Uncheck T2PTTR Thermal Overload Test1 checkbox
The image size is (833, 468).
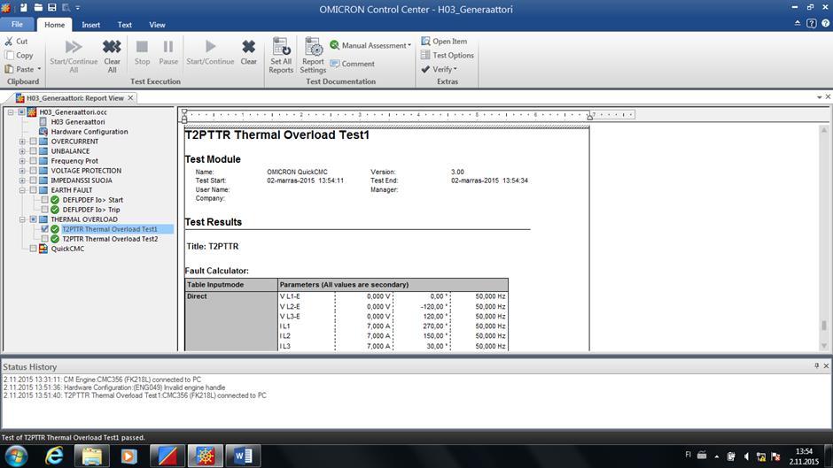click(44, 229)
